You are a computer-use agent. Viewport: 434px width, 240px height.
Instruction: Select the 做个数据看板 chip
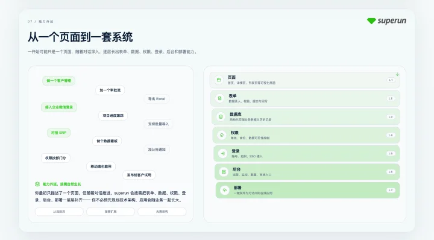(107, 141)
